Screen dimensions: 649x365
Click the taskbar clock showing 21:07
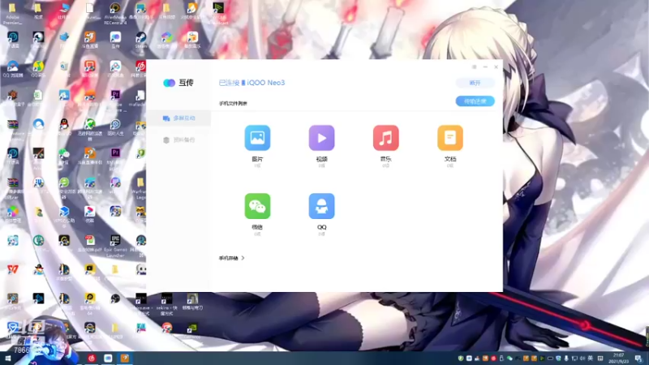(x=619, y=358)
